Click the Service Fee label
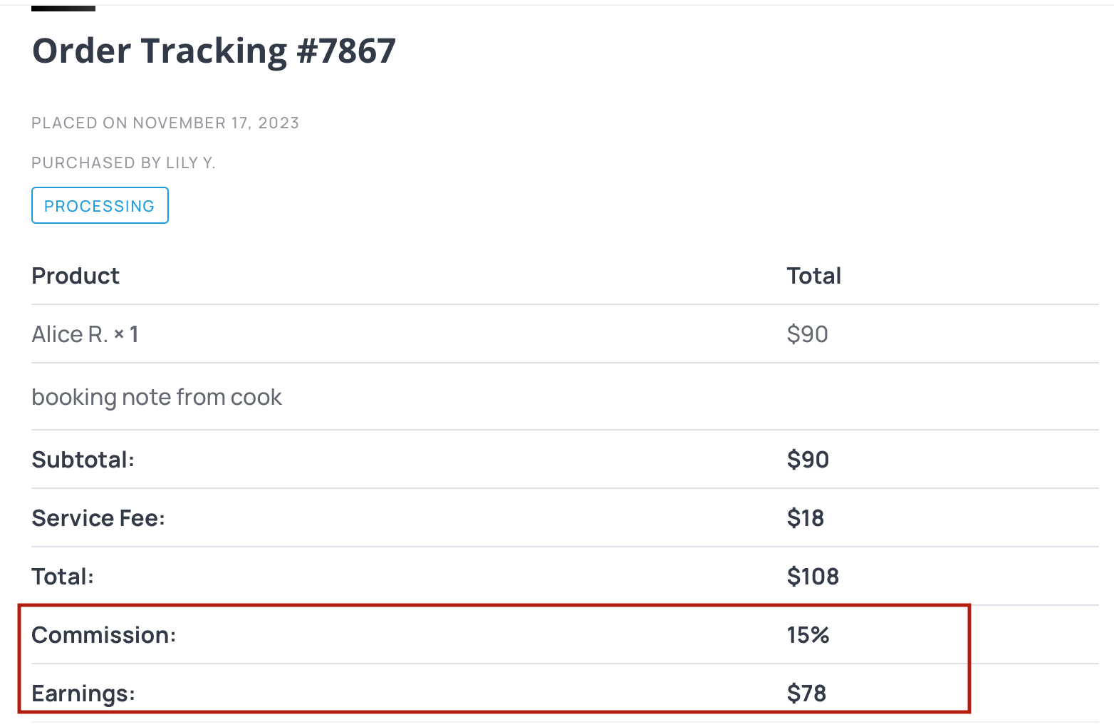1114x727 pixels. coord(98,518)
